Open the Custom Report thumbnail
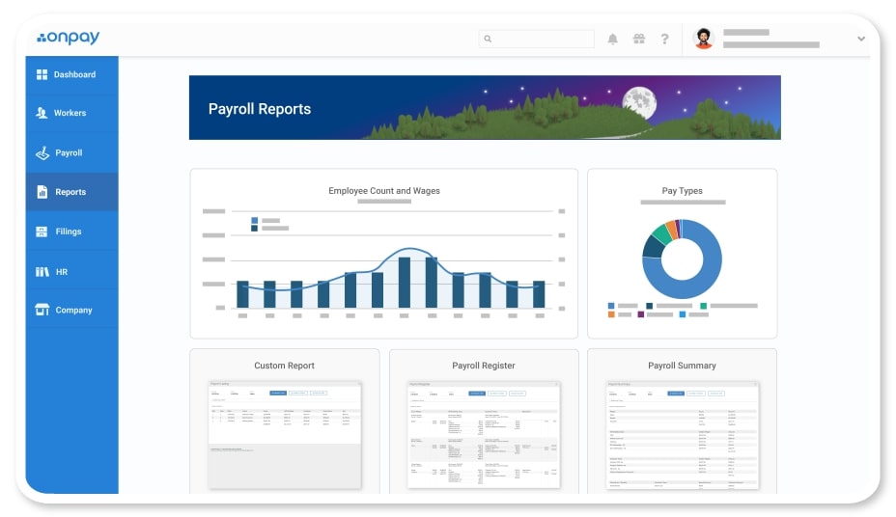 pos(284,433)
